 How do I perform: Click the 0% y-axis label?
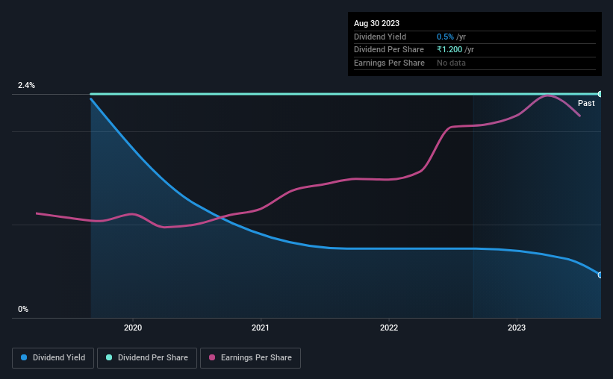[x=23, y=309]
